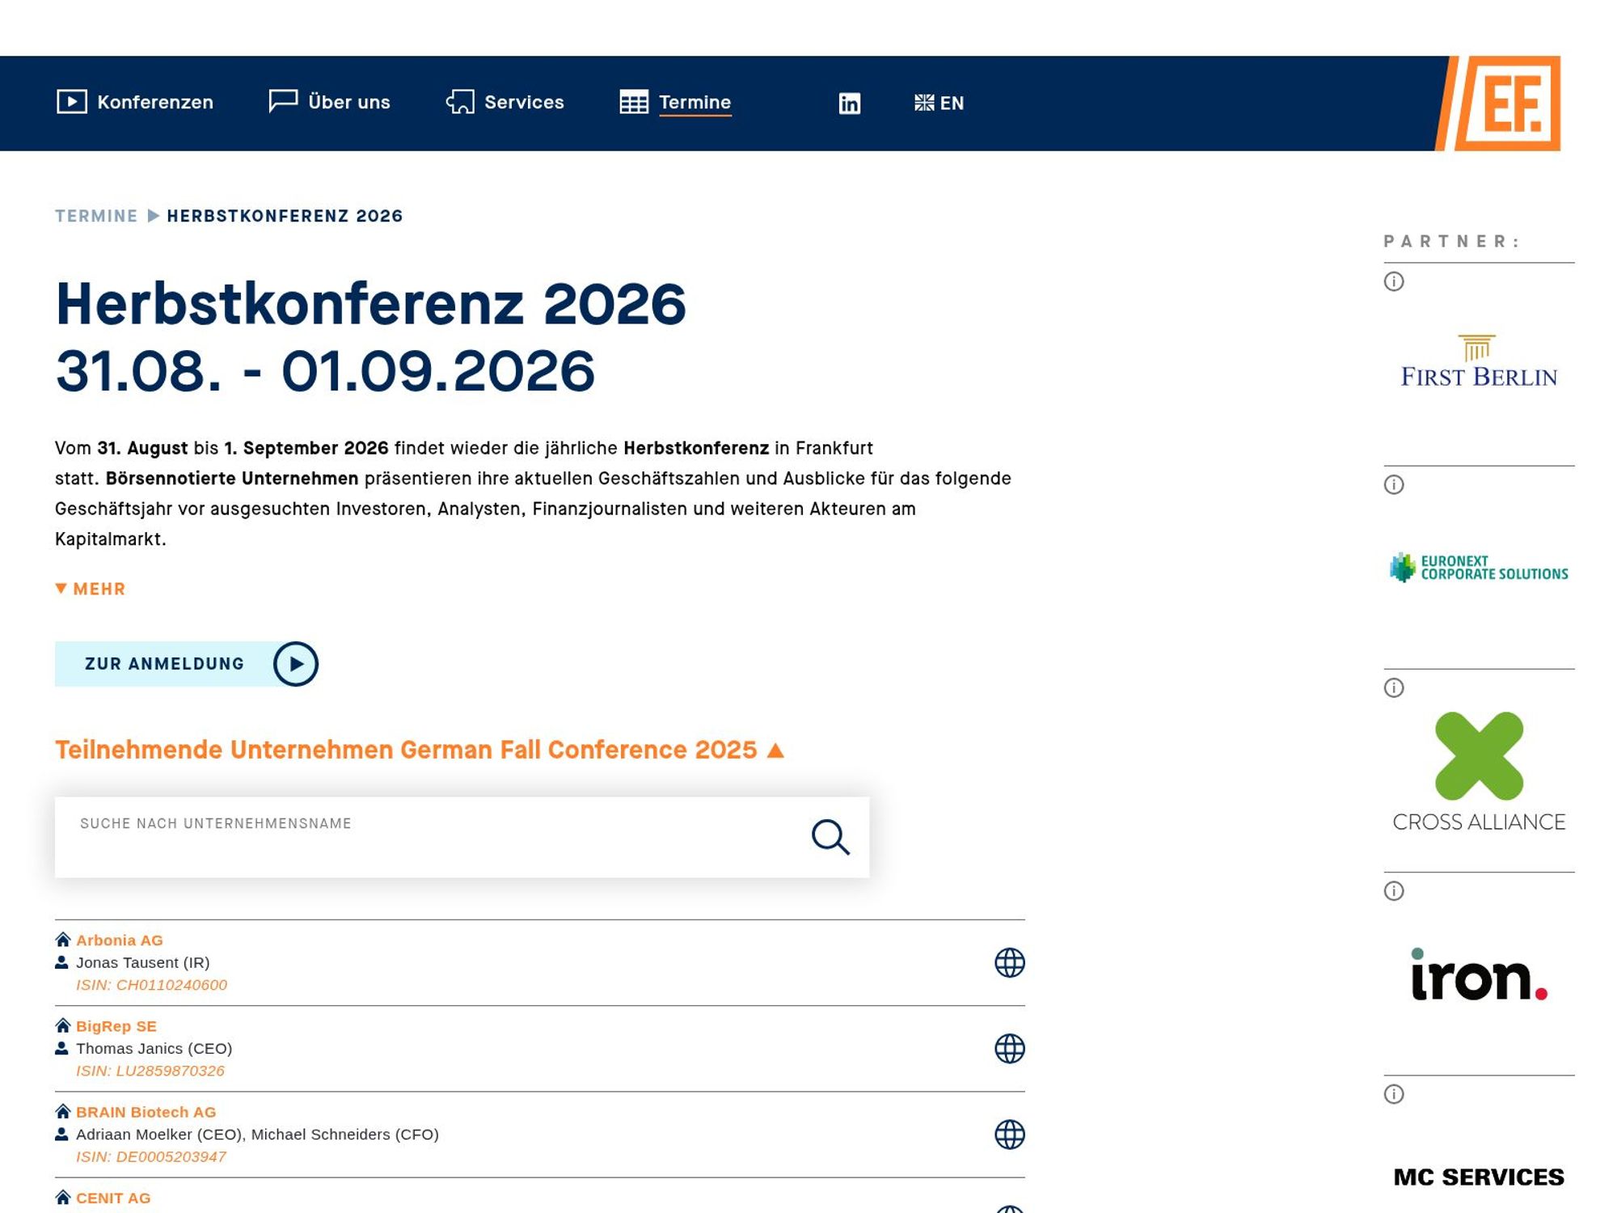Expand the MEHR section
The height and width of the screenshot is (1213, 1617).
pyautogui.click(x=90, y=589)
